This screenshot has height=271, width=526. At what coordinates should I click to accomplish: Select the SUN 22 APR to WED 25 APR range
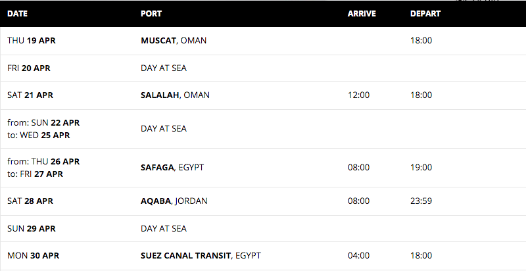43,129
